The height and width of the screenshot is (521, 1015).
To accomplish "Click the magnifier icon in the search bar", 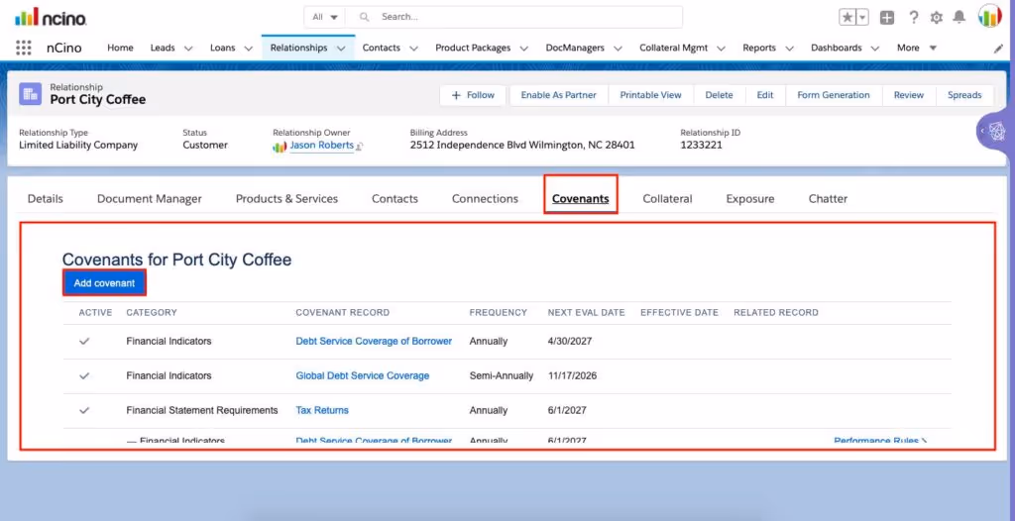I will [x=365, y=17].
